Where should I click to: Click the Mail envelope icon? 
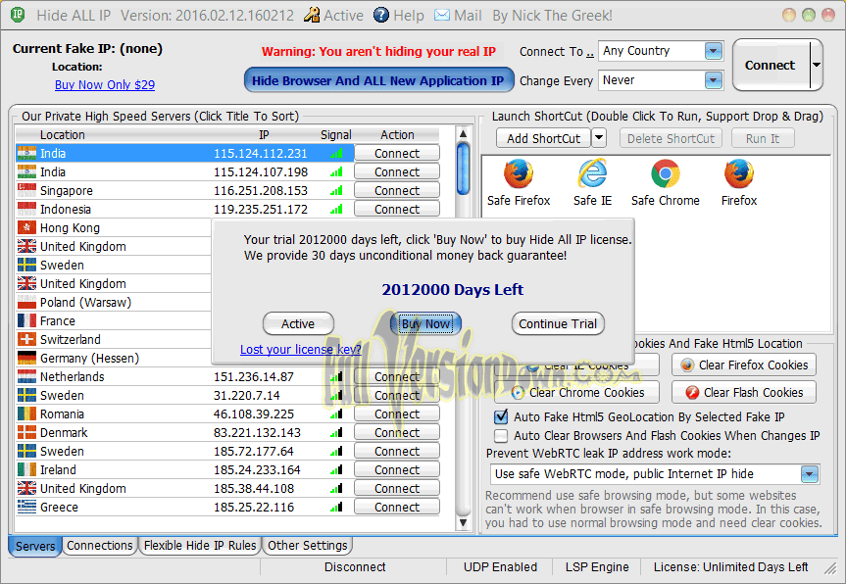[442, 15]
